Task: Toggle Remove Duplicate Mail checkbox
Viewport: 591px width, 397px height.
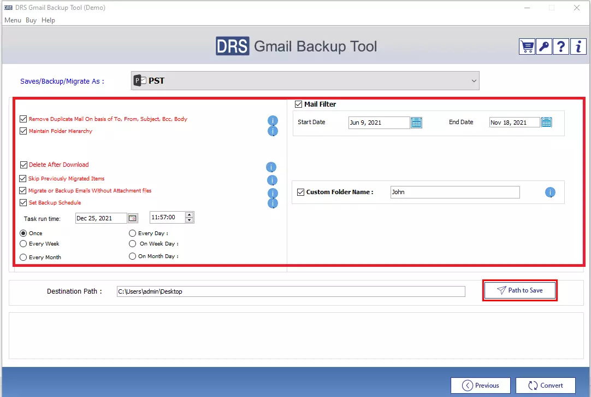Action: 23,119
